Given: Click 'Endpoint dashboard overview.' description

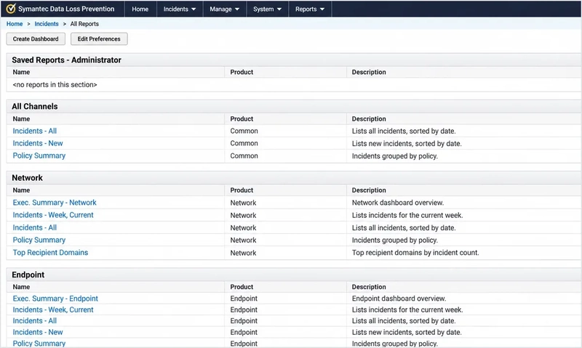Looking at the screenshot, I should [399, 299].
